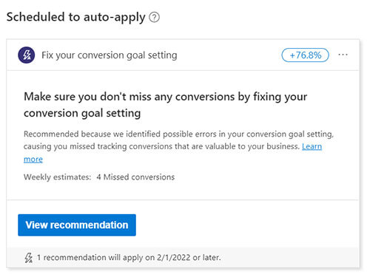Click the View recommendation button
Screen dimensions: 370x274
coord(77,225)
